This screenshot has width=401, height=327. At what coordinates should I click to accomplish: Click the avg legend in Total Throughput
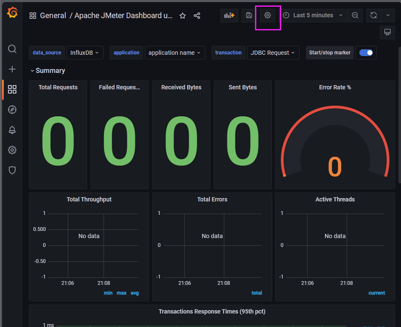click(135, 293)
